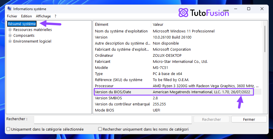
Task: Open the ? help menu
Action: click(55, 16)
